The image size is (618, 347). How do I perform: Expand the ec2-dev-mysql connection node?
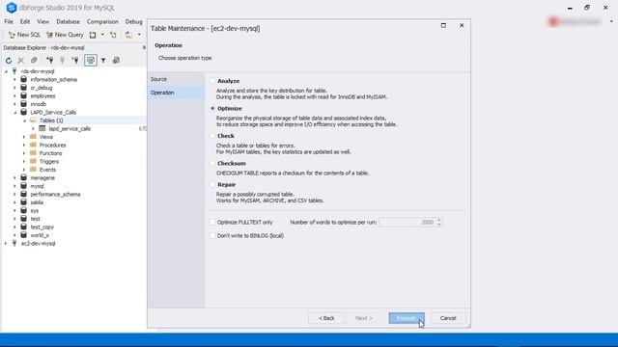coord(6,244)
